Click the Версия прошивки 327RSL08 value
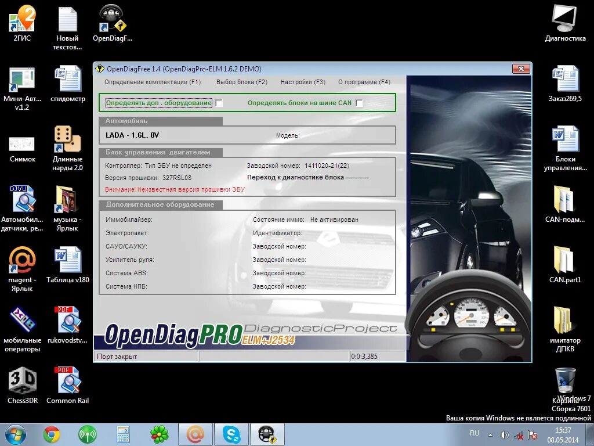Screen dimensions: 594x446 (177, 178)
